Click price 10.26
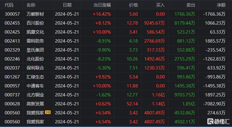This screenshot has width=232, height=127. point(132,59)
